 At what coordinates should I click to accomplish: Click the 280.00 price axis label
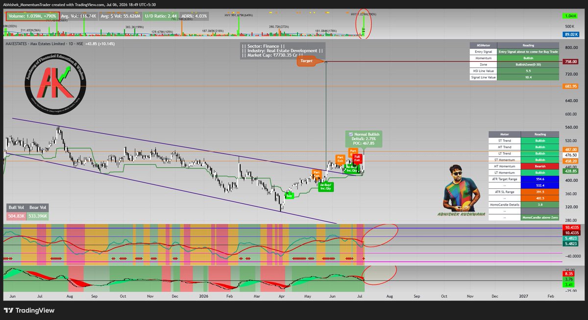click(570, 220)
